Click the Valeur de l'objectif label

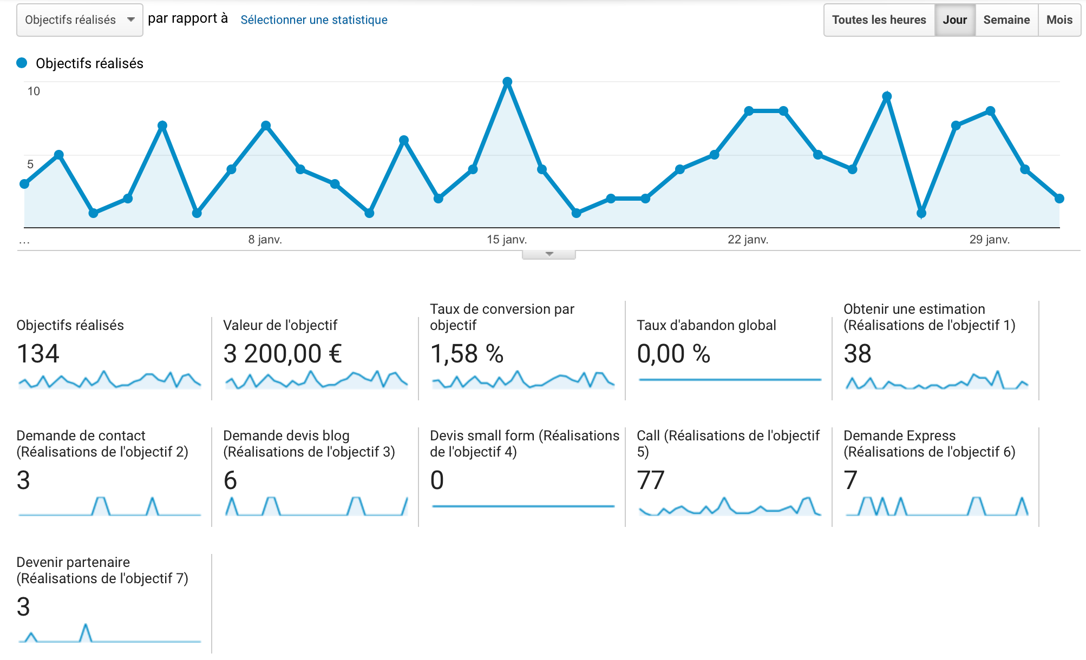click(280, 325)
